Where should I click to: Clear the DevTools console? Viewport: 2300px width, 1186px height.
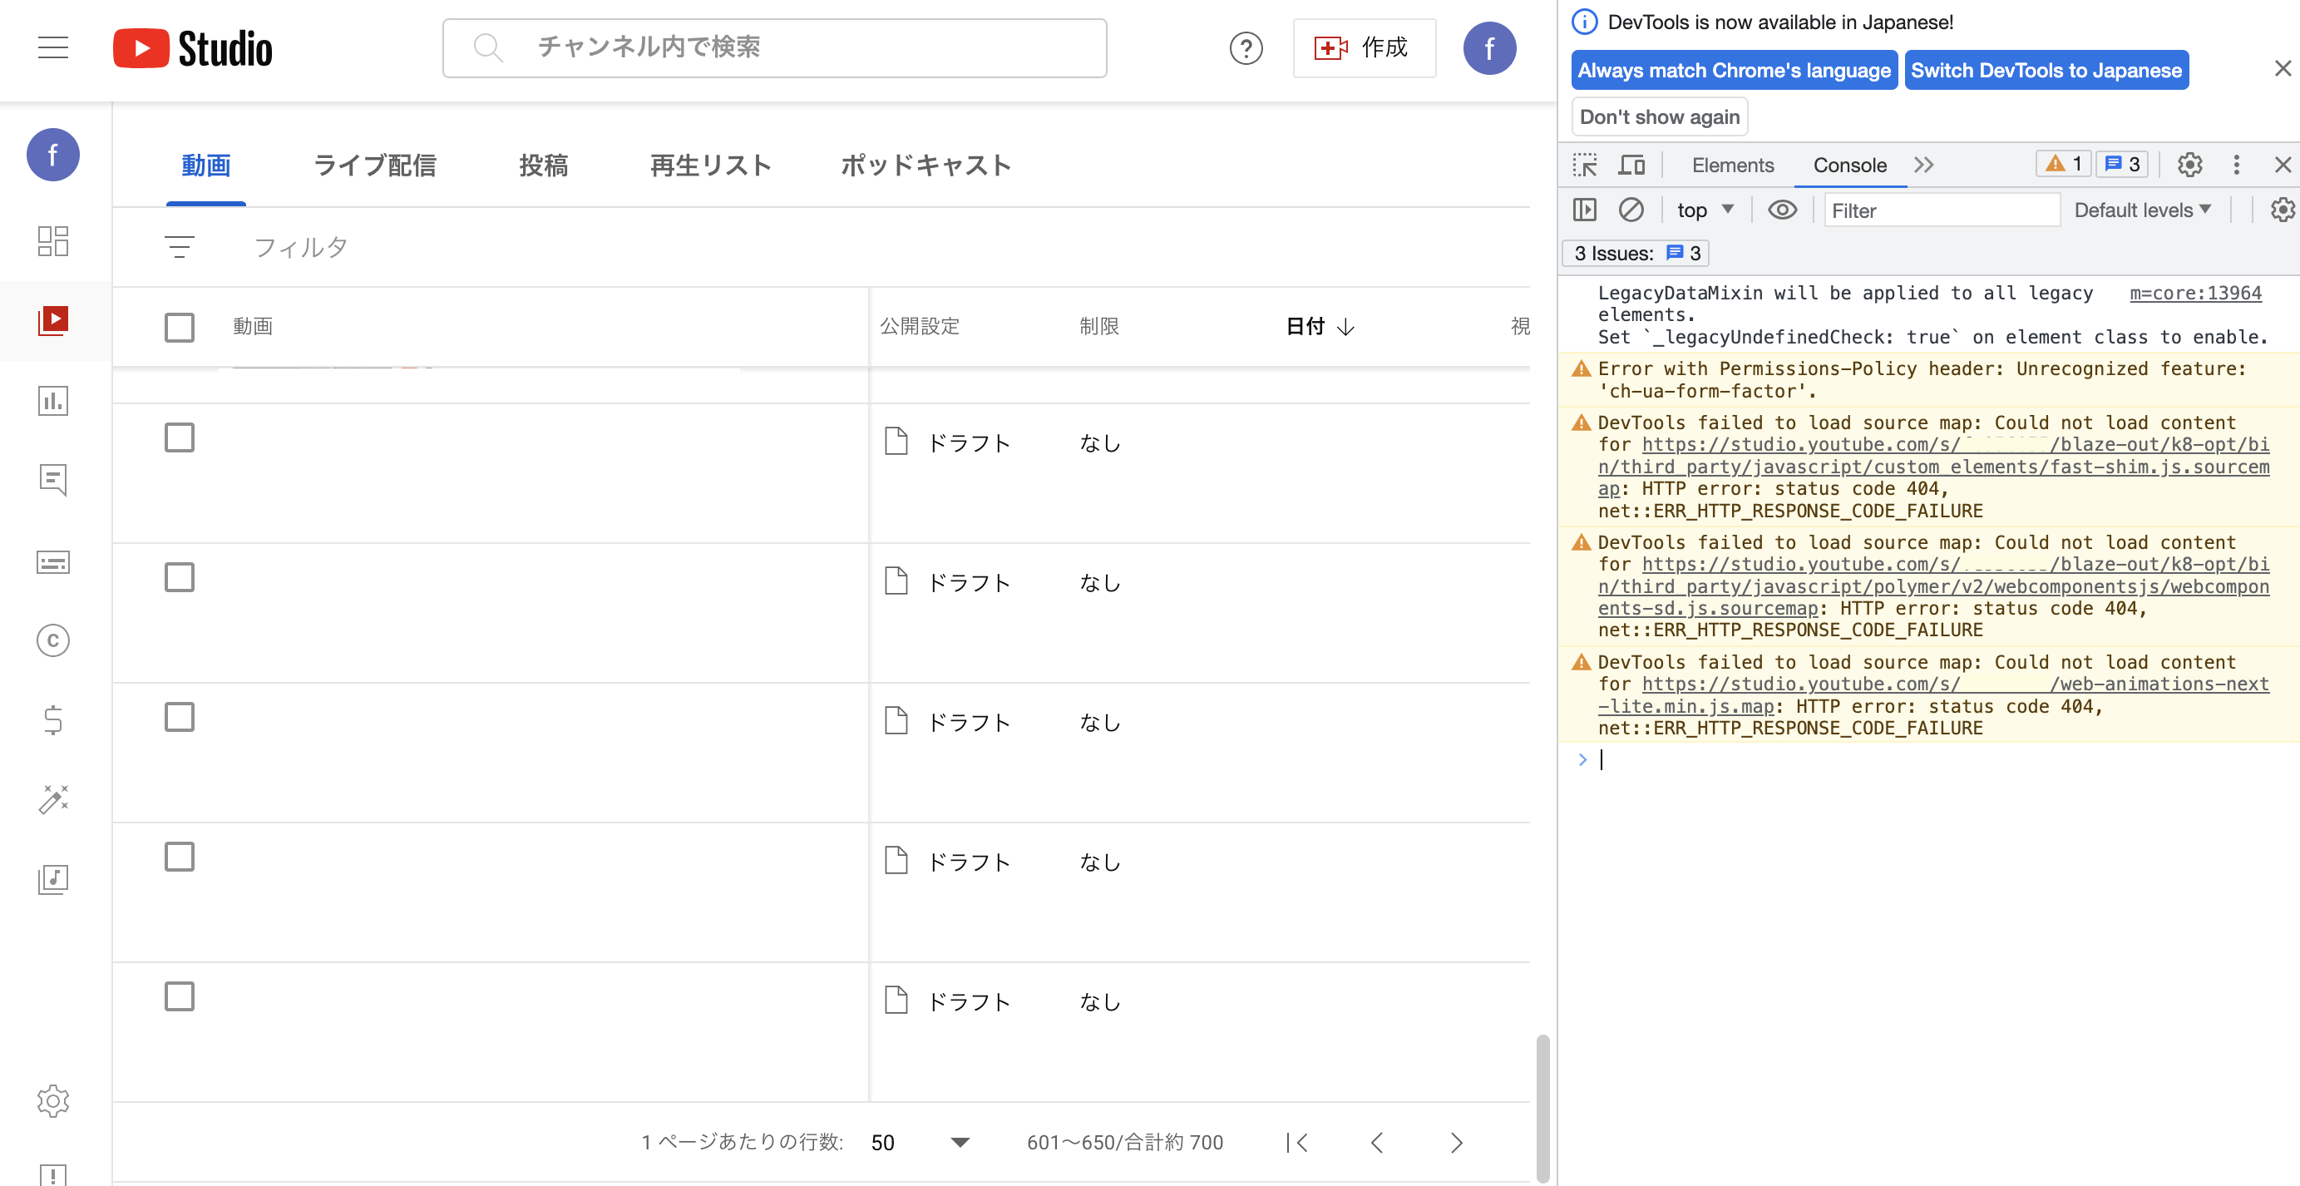(1632, 210)
